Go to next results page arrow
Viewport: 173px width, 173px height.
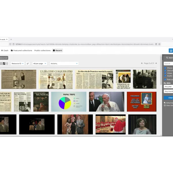click(x=156, y=63)
